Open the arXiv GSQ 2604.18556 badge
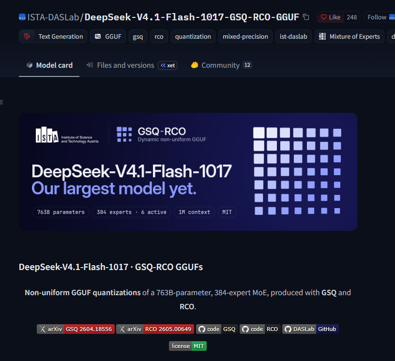 76,329
